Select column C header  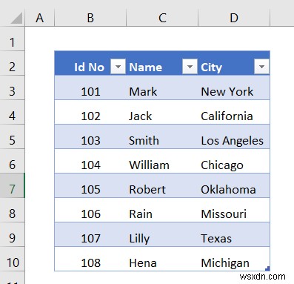pos(162,18)
